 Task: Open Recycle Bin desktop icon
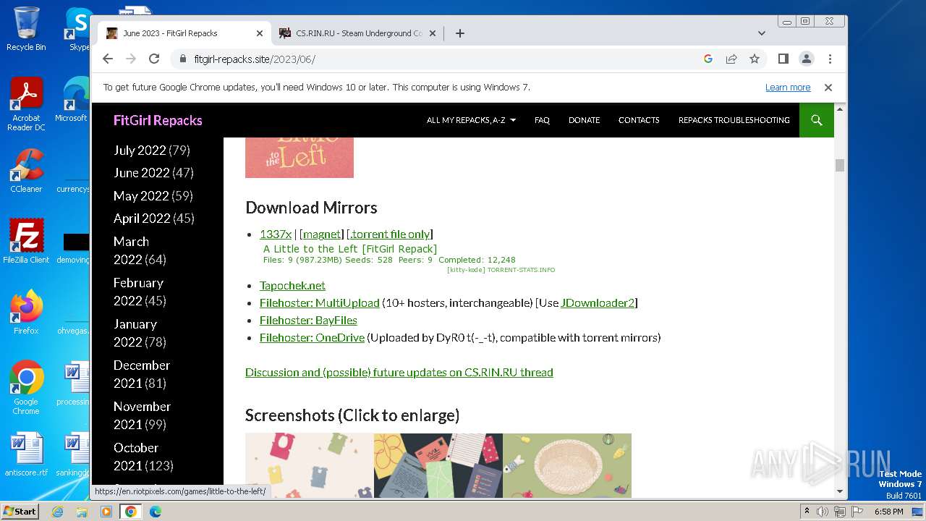(x=26, y=29)
